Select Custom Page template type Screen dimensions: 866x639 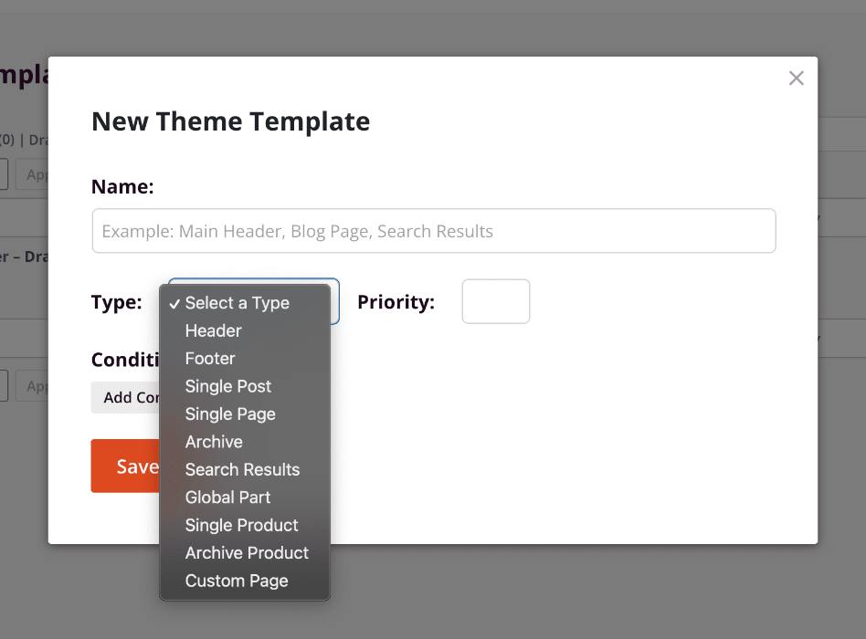point(237,581)
